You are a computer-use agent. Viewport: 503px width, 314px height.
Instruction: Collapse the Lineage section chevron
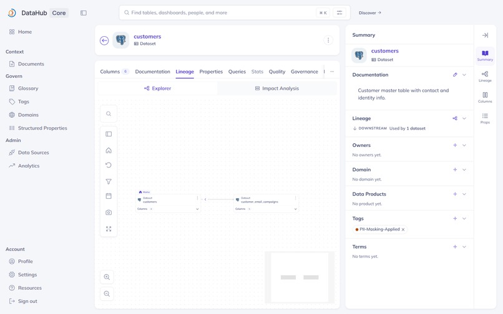pyautogui.click(x=464, y=118)
